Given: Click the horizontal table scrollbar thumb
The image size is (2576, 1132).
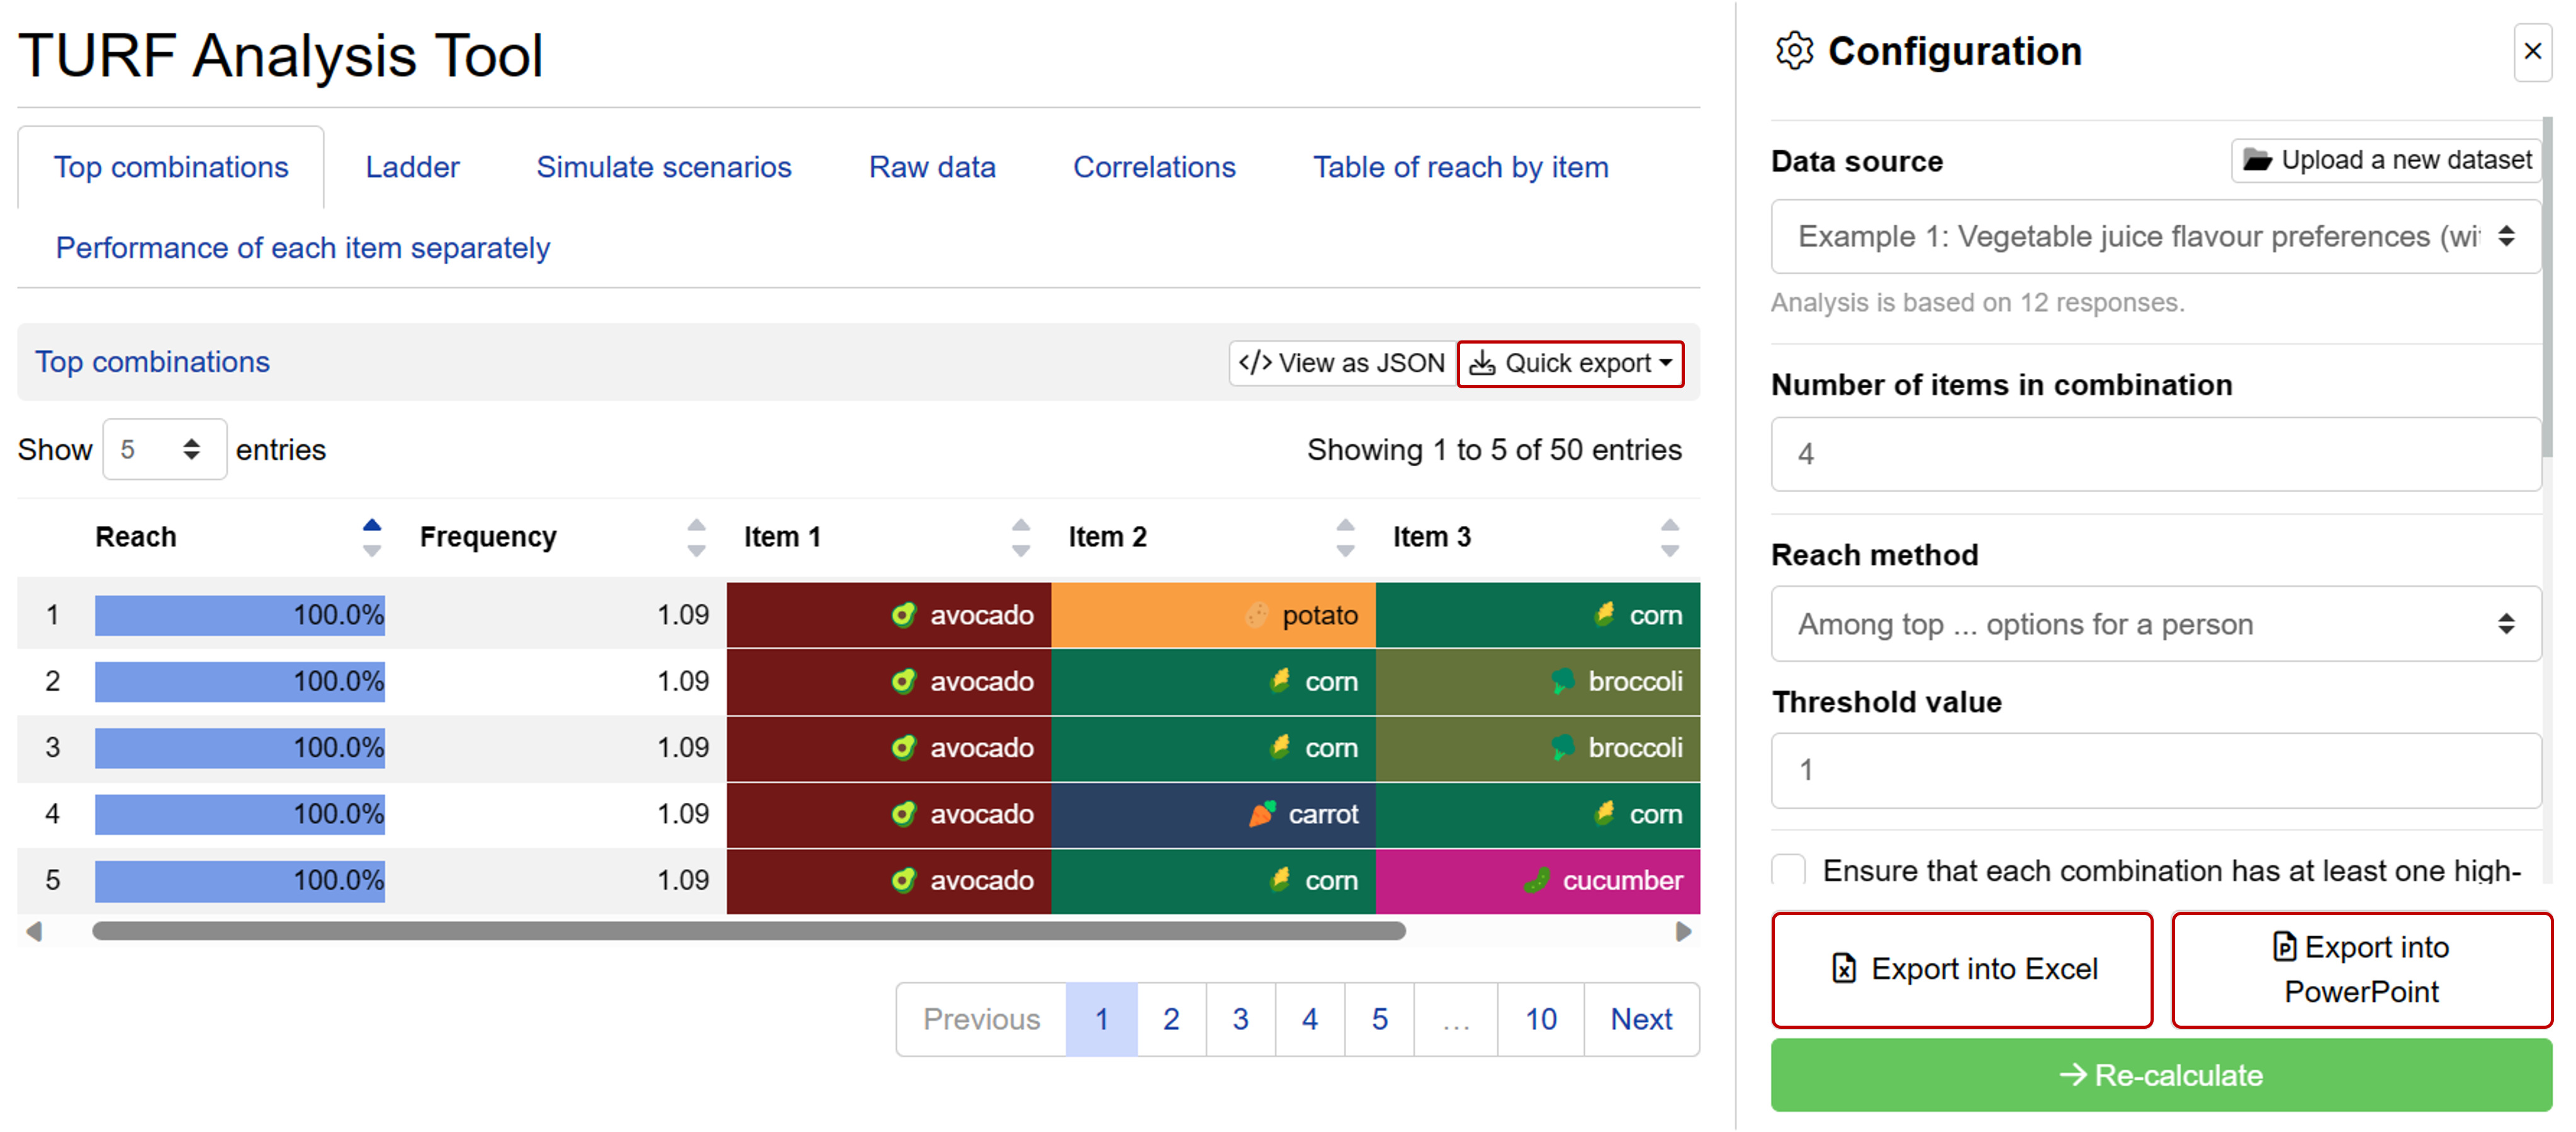Looking at the screenshot, I should click(749, 931).
